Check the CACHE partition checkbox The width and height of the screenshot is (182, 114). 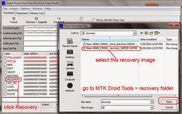[x=5, y=94]
